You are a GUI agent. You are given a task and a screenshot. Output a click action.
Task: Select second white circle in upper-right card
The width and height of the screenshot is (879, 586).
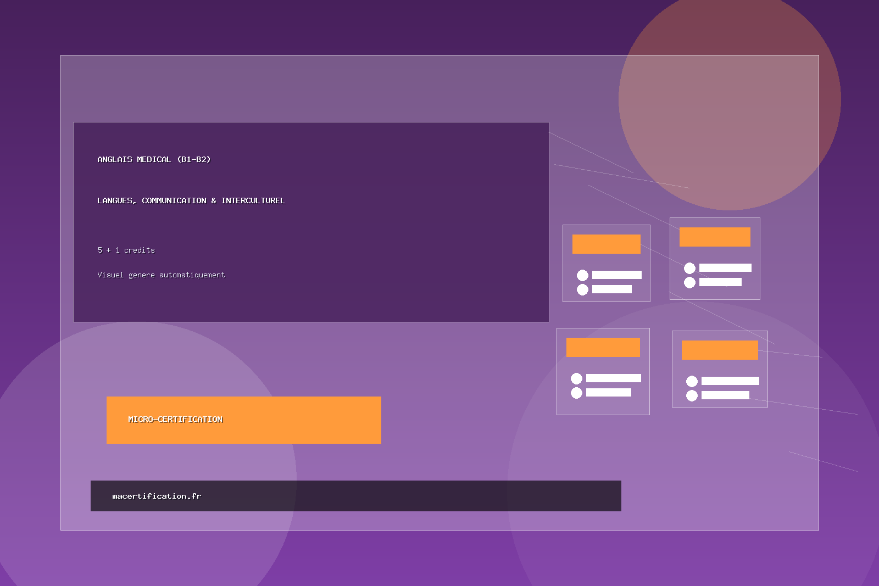tap(689, 282)
